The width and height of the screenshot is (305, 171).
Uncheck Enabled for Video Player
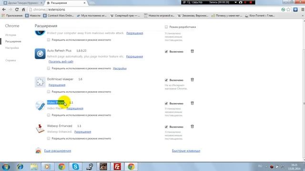click(166, 104)
